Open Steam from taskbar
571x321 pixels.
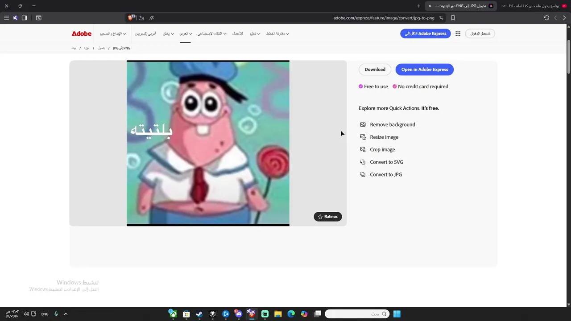(x=199, y=314)
